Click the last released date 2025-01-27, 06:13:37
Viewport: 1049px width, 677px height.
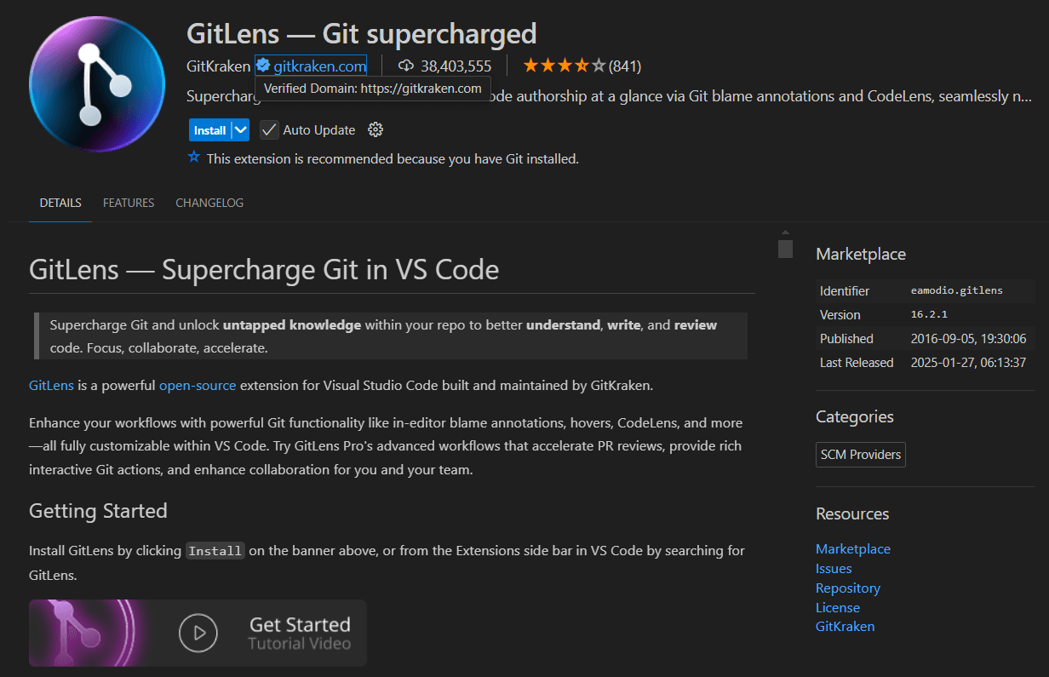tap(968, 362)
